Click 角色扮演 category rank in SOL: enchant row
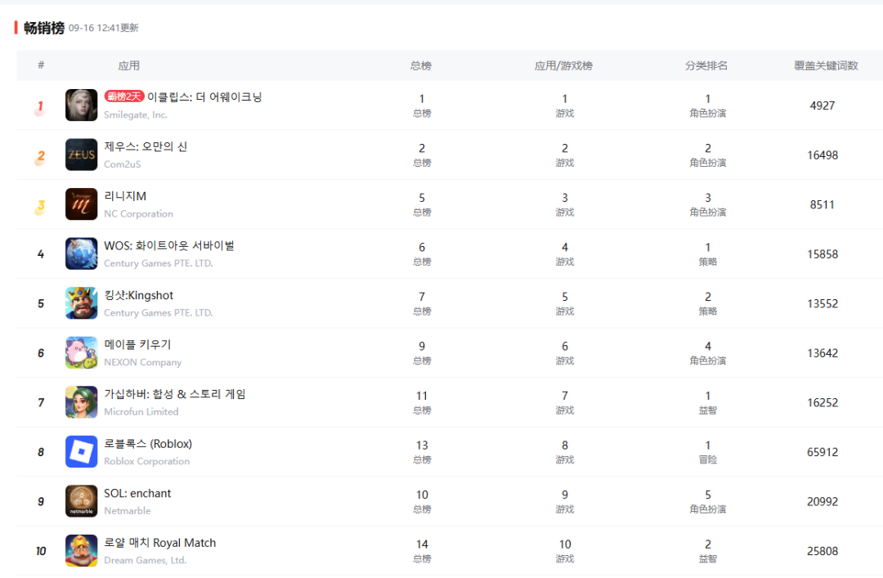The width and height of the screenshot is (883, 578). (708, 501)
